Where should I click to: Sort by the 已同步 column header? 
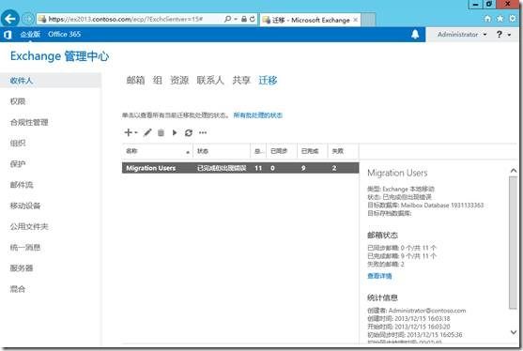point(282,151)
